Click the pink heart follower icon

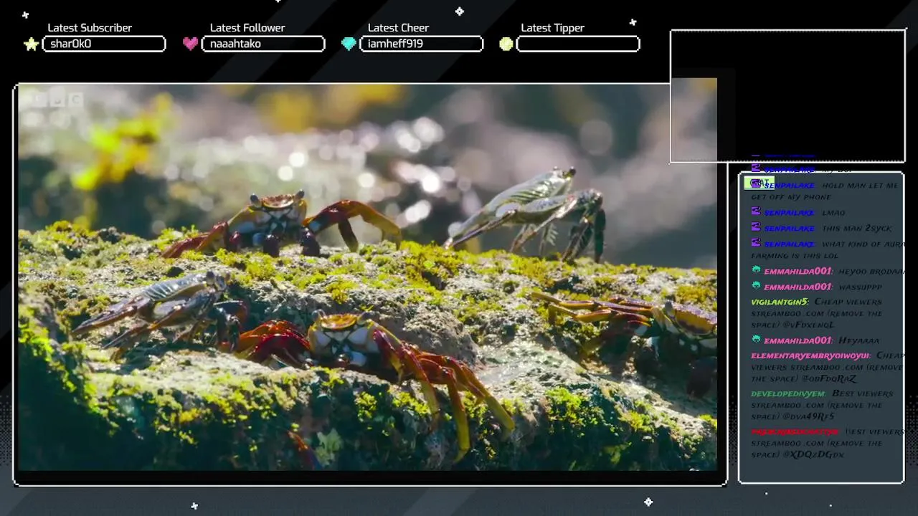pyautogui.click(x=190, y=44)
